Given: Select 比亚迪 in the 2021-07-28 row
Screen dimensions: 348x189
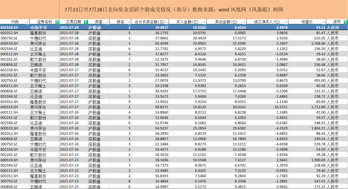Looking at the screenshot, I should point(45,49).
